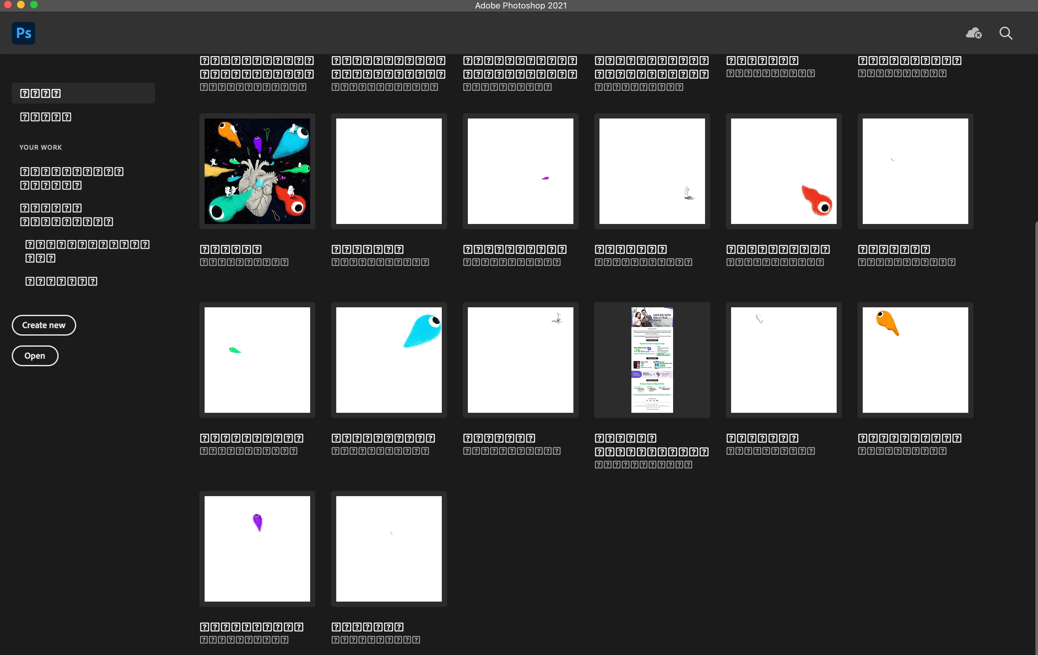The image size is (1038, 655).
Task: Open the thumbnail with tiny magenta streak
Action: (520, 171)
